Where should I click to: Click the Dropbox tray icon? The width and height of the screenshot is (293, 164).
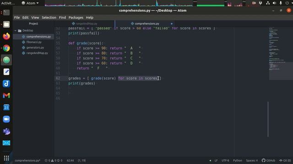click(260, 3)
